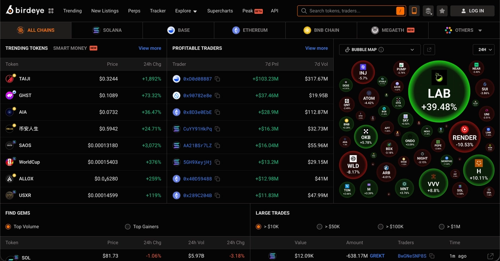500x261 pixels.
Task: Click View more for Profitable Traders
Action: (x=316, y=48)
